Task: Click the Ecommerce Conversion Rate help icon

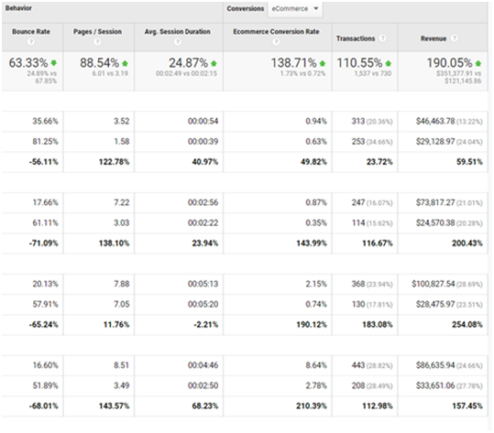Action: pos(276,41)
